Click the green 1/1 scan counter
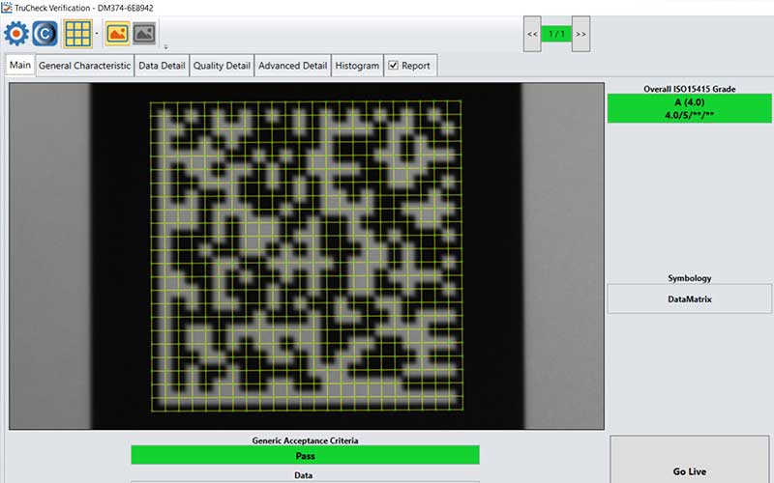 tap(556, 34)
